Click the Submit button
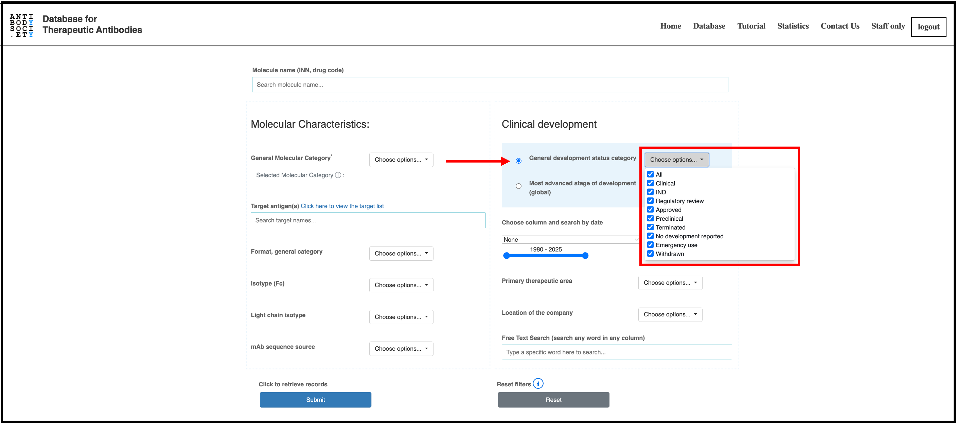The image size is (956, 423). pos(315,400)
